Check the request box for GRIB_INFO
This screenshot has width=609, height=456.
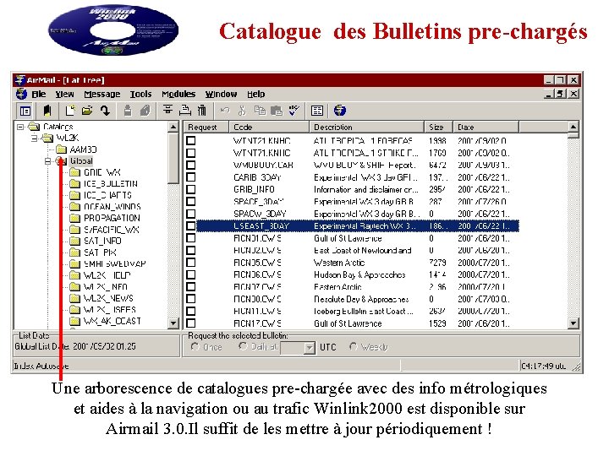point(190,189)
